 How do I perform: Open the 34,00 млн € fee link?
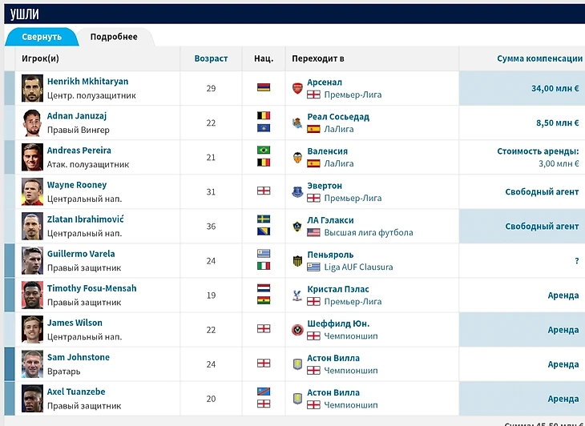(x=555, y=88)
